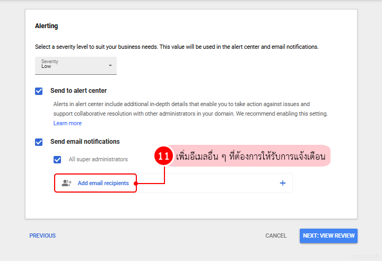Proceed with NEXT: VIEW REVIEW button
This screenshot has height=261, width=382.
pos(328,236)
